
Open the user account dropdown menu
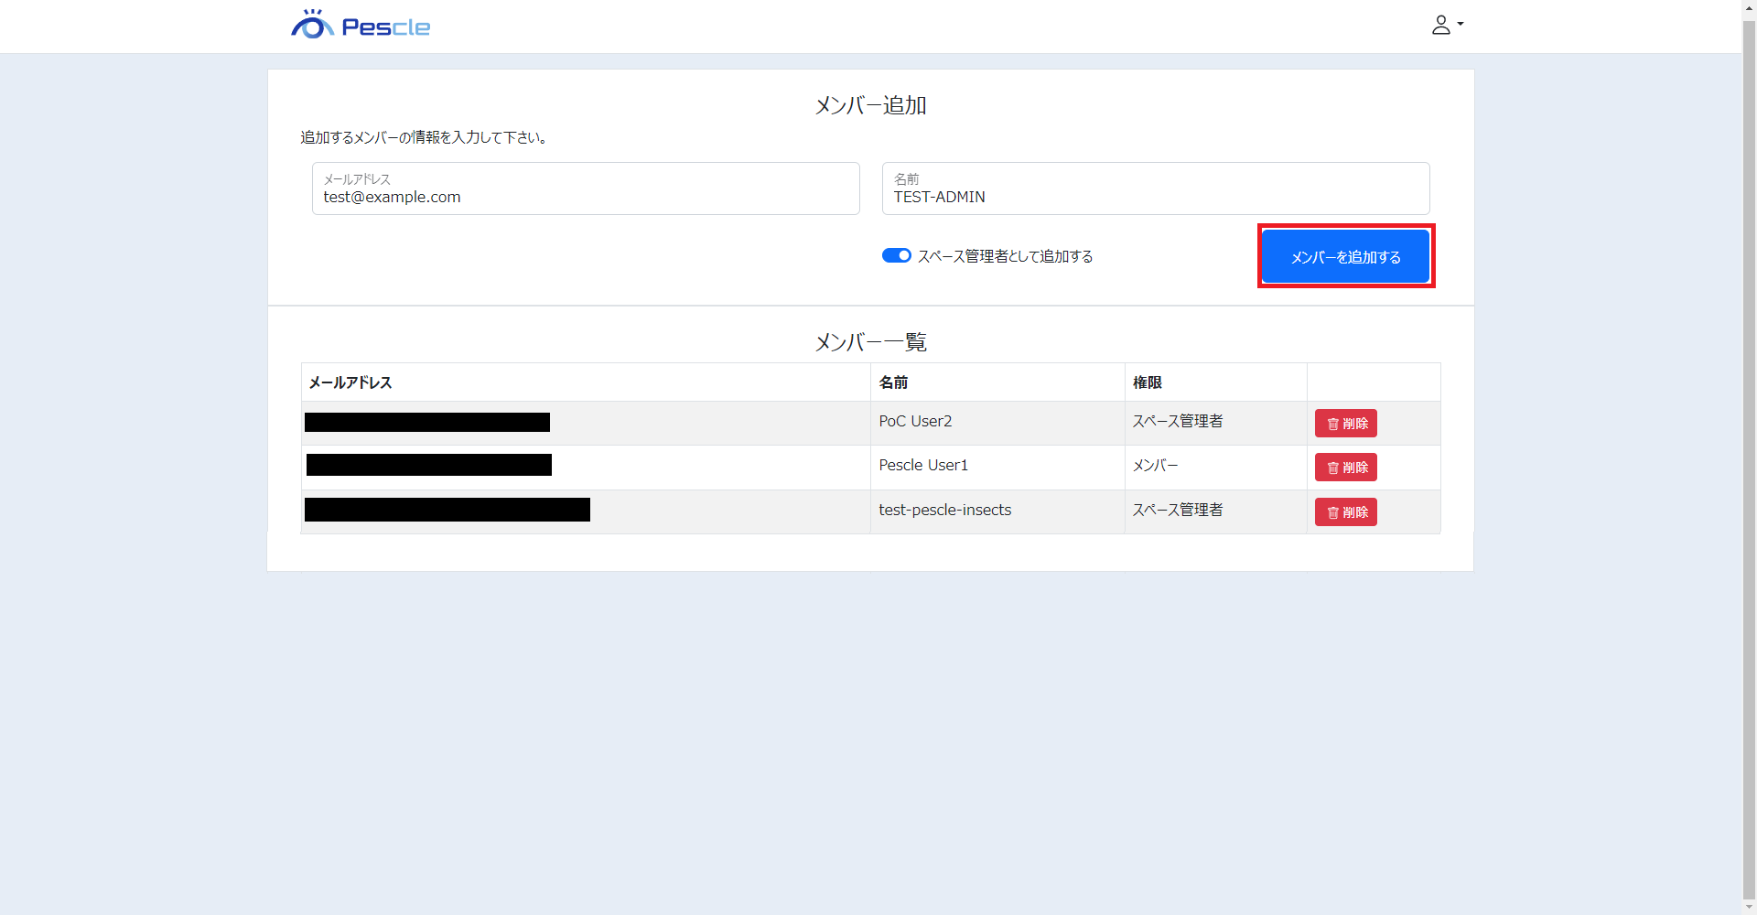point(1446,25)
